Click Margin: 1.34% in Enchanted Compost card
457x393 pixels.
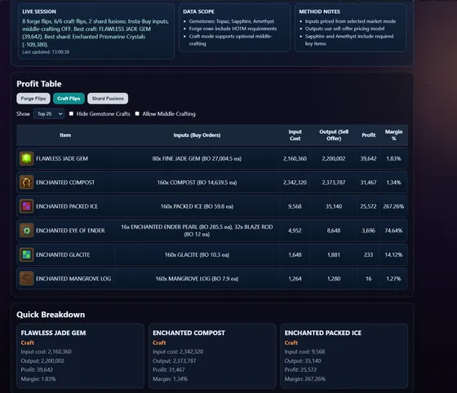[x=171, y=379]
